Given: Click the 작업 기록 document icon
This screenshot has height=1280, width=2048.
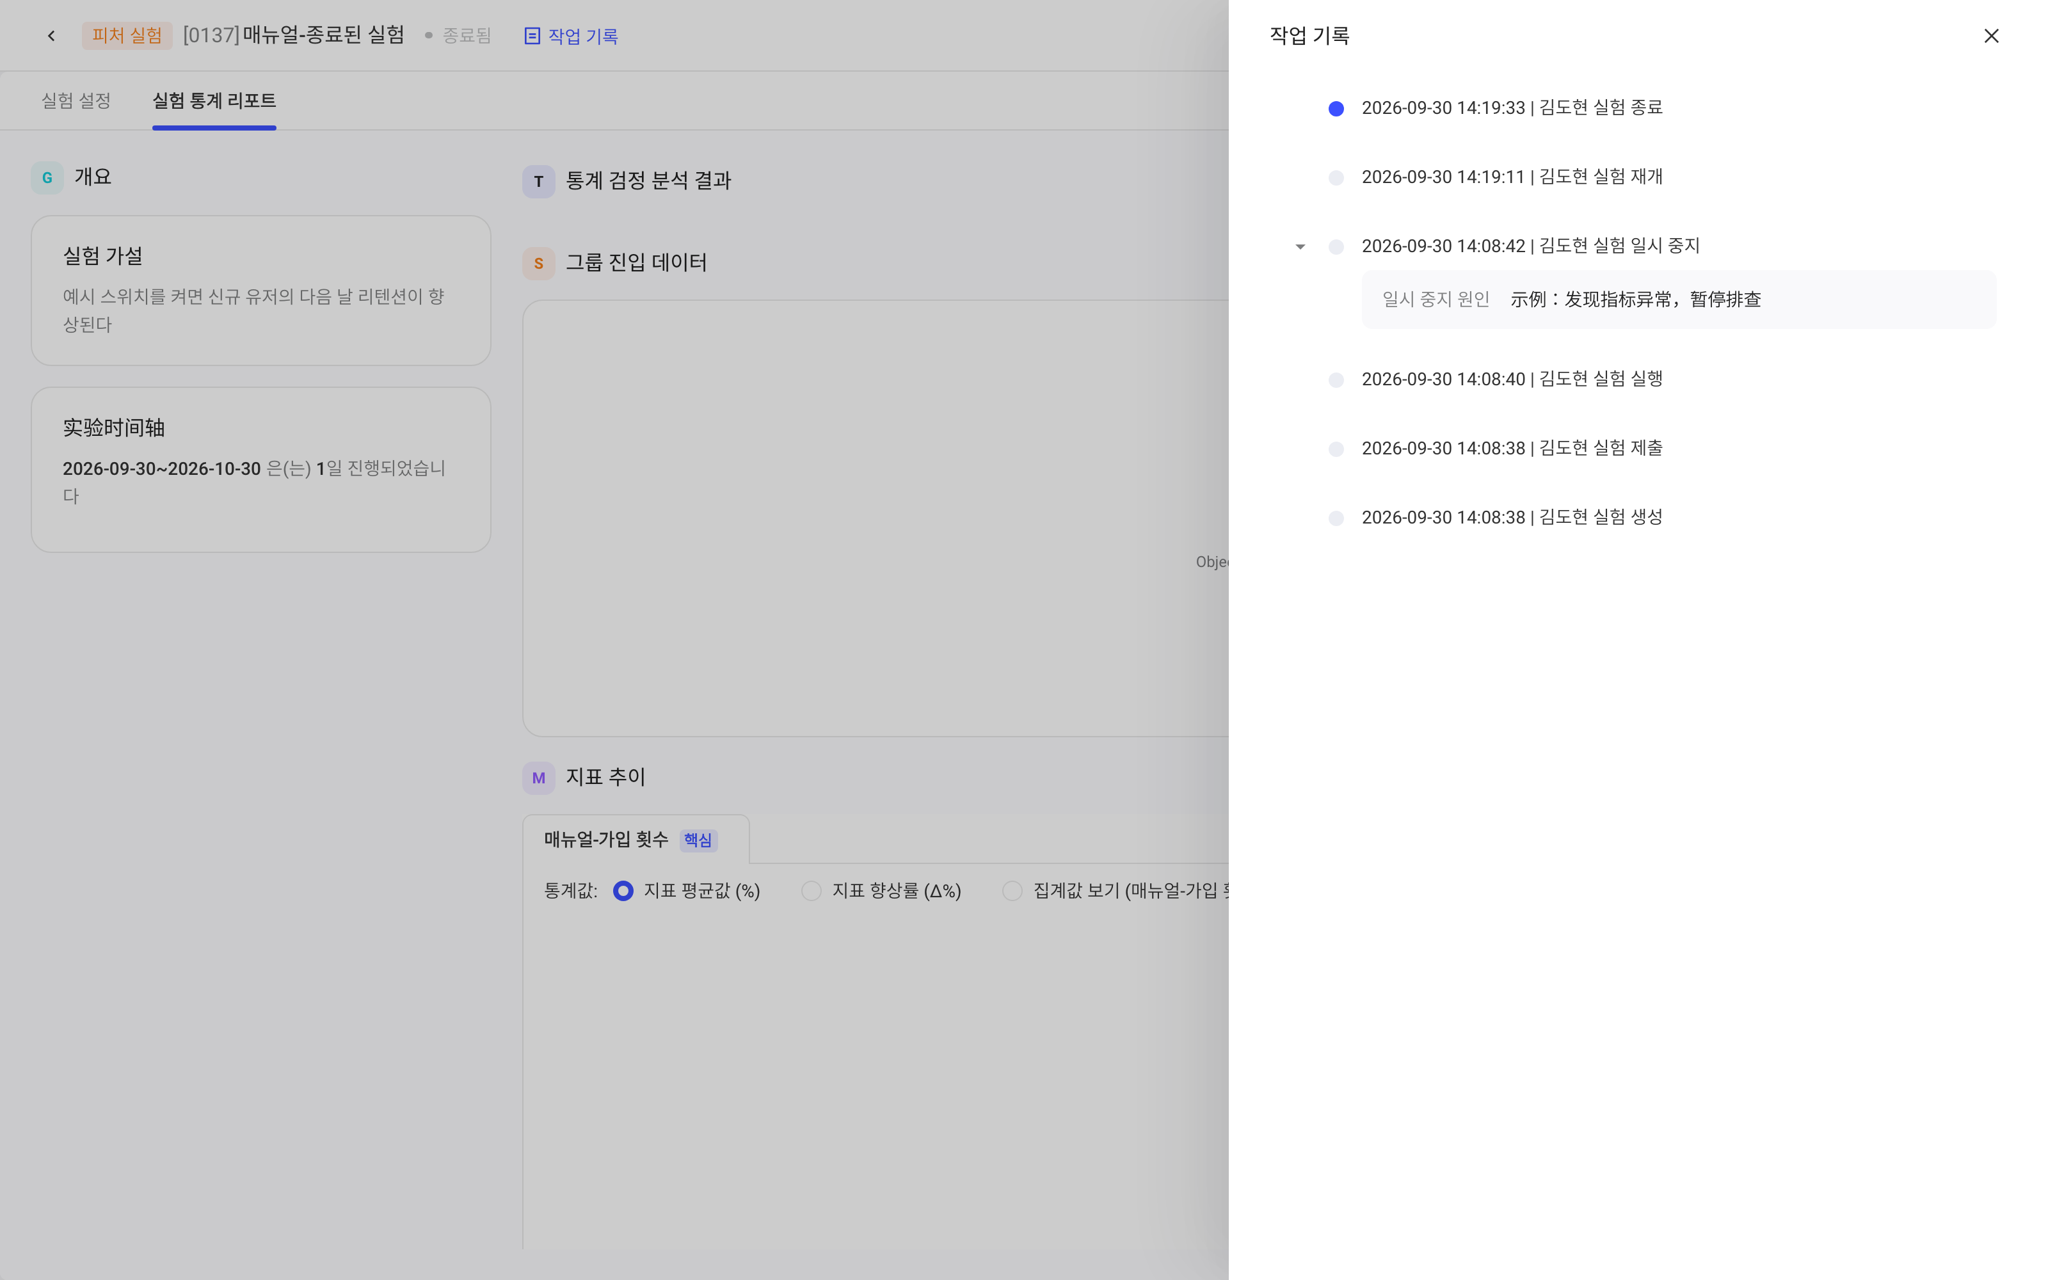Looking at the screenshot, I should click(532, 36).
